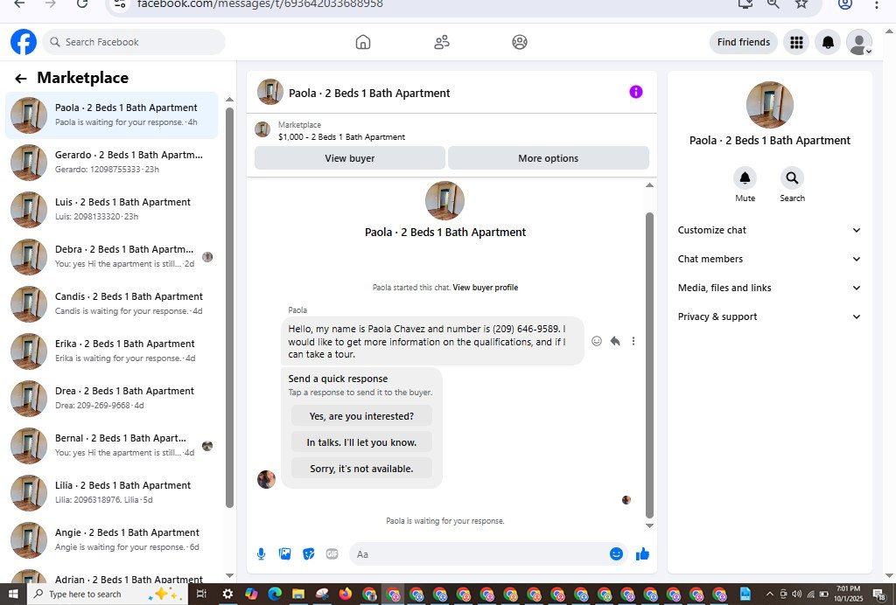The height and width of the screenshot is (605, 896).
Task: Reload the browser page
Action: 82,3
